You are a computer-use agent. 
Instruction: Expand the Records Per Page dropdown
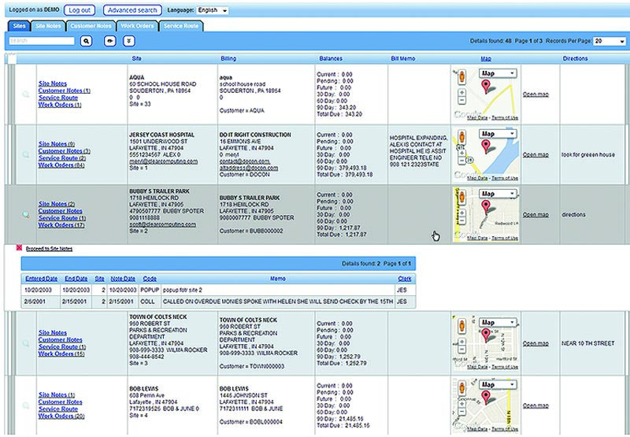[x=610, y=40]
